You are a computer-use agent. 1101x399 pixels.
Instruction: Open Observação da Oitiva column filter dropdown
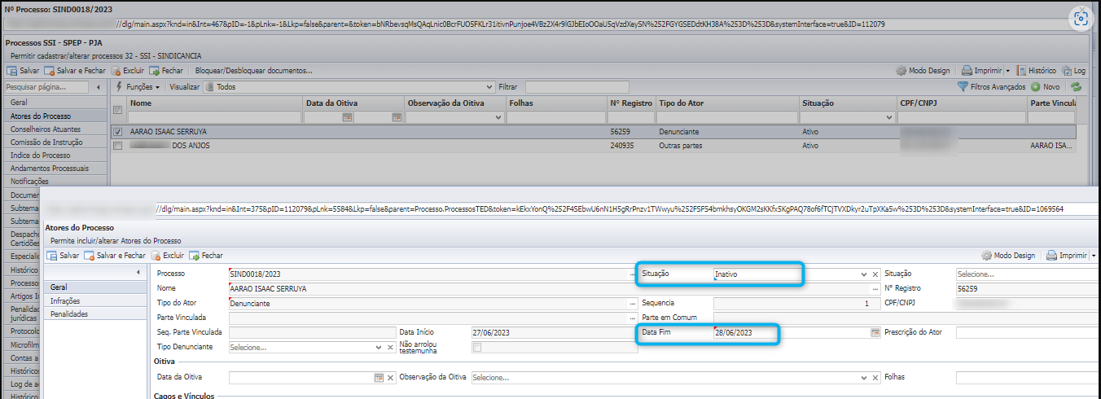pyautogui.click(x=497, y=118)
